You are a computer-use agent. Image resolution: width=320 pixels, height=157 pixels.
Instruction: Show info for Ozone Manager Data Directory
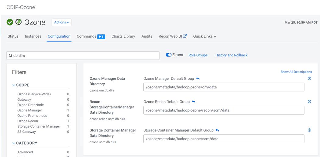coord(309,78)
